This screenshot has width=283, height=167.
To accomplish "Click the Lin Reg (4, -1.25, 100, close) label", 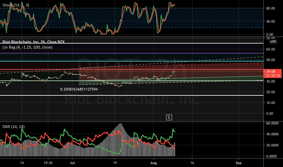I will tap(27, 47).
